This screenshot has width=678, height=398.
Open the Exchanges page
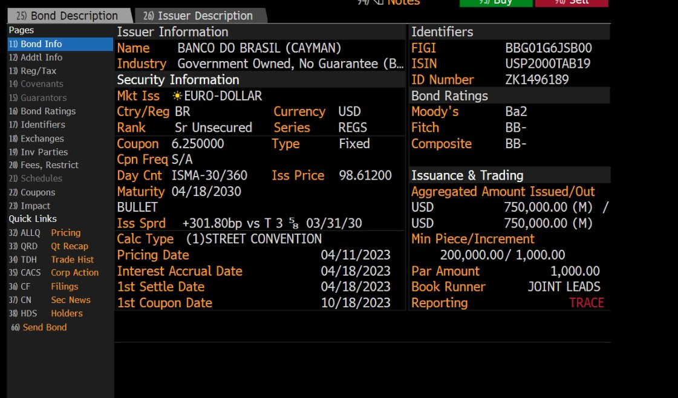[36, 139]
